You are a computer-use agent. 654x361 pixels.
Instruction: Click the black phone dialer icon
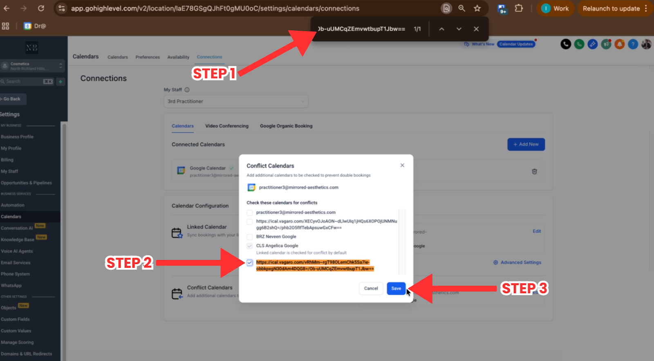566,44
